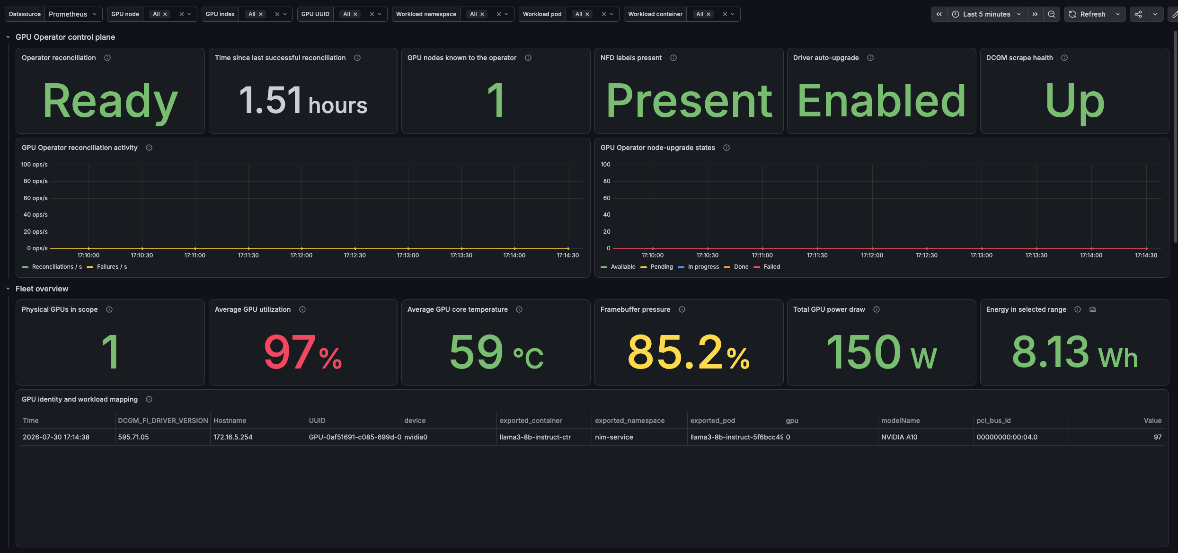
Task: Show info for Average GPU utilization panel
Action: [302, 309]
